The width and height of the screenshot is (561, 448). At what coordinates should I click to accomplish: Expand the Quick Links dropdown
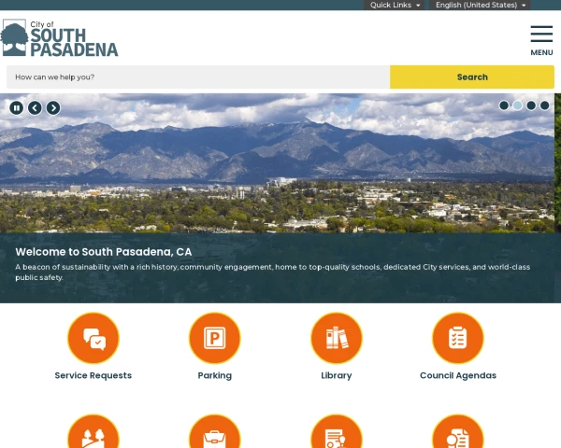click(395, 5)
